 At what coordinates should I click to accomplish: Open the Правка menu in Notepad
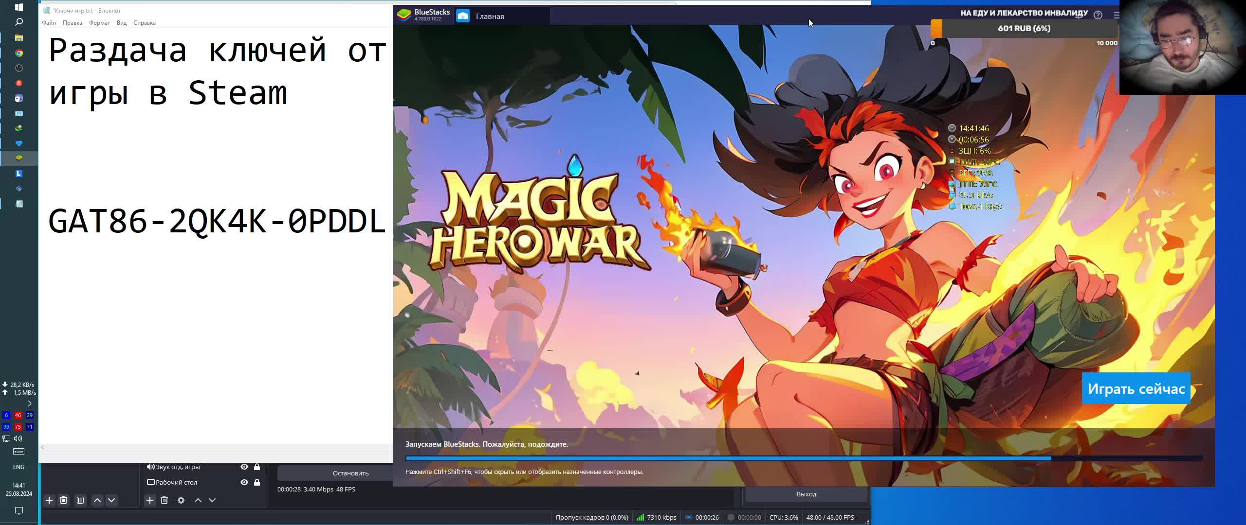point(72,23)
